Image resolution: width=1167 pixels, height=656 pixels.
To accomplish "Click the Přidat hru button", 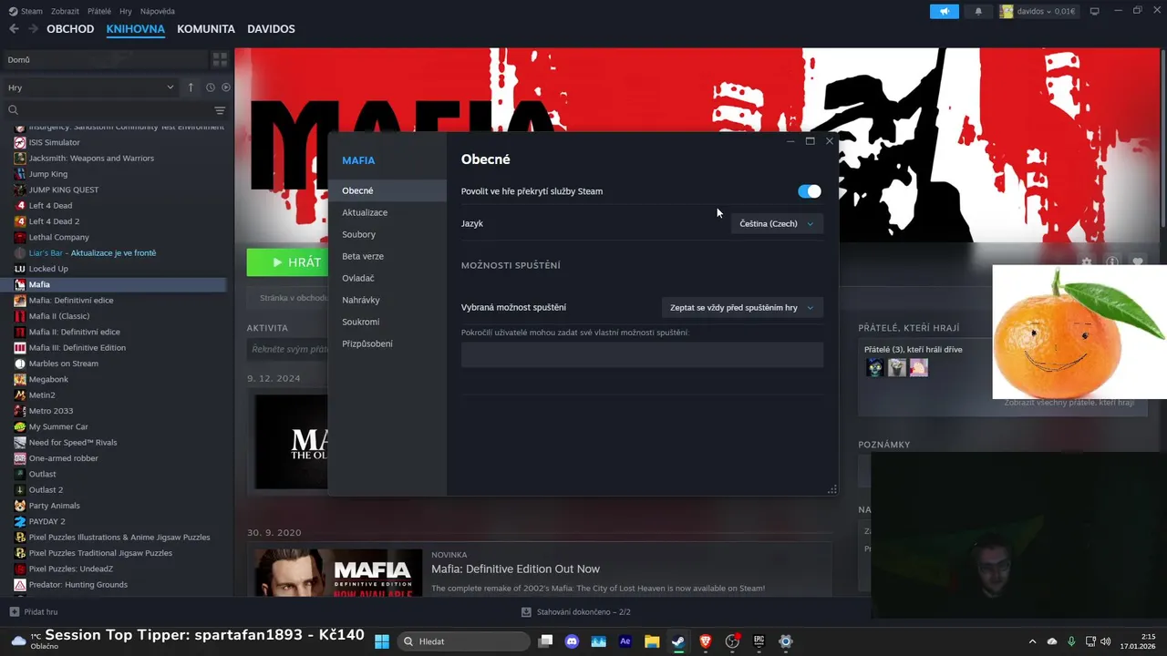I will 34,612.
